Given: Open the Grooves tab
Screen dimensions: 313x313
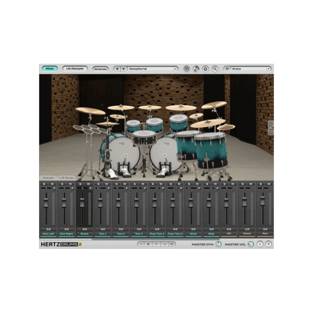Looking at the screenshot, I should (x=100, y=69).
